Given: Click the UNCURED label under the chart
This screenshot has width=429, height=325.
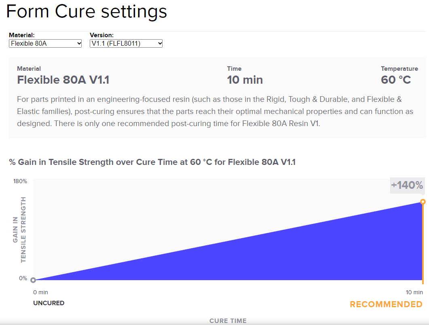Looking at the screenshot, I should click(x=49, y=303).
